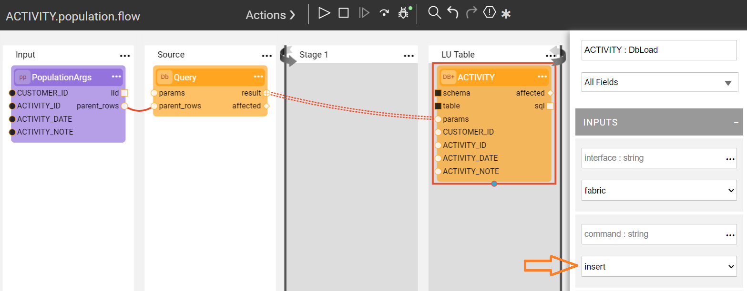Viewport: 747px width, 291px height.
Task: Open the command : string options button
Action: coord(730,234)
